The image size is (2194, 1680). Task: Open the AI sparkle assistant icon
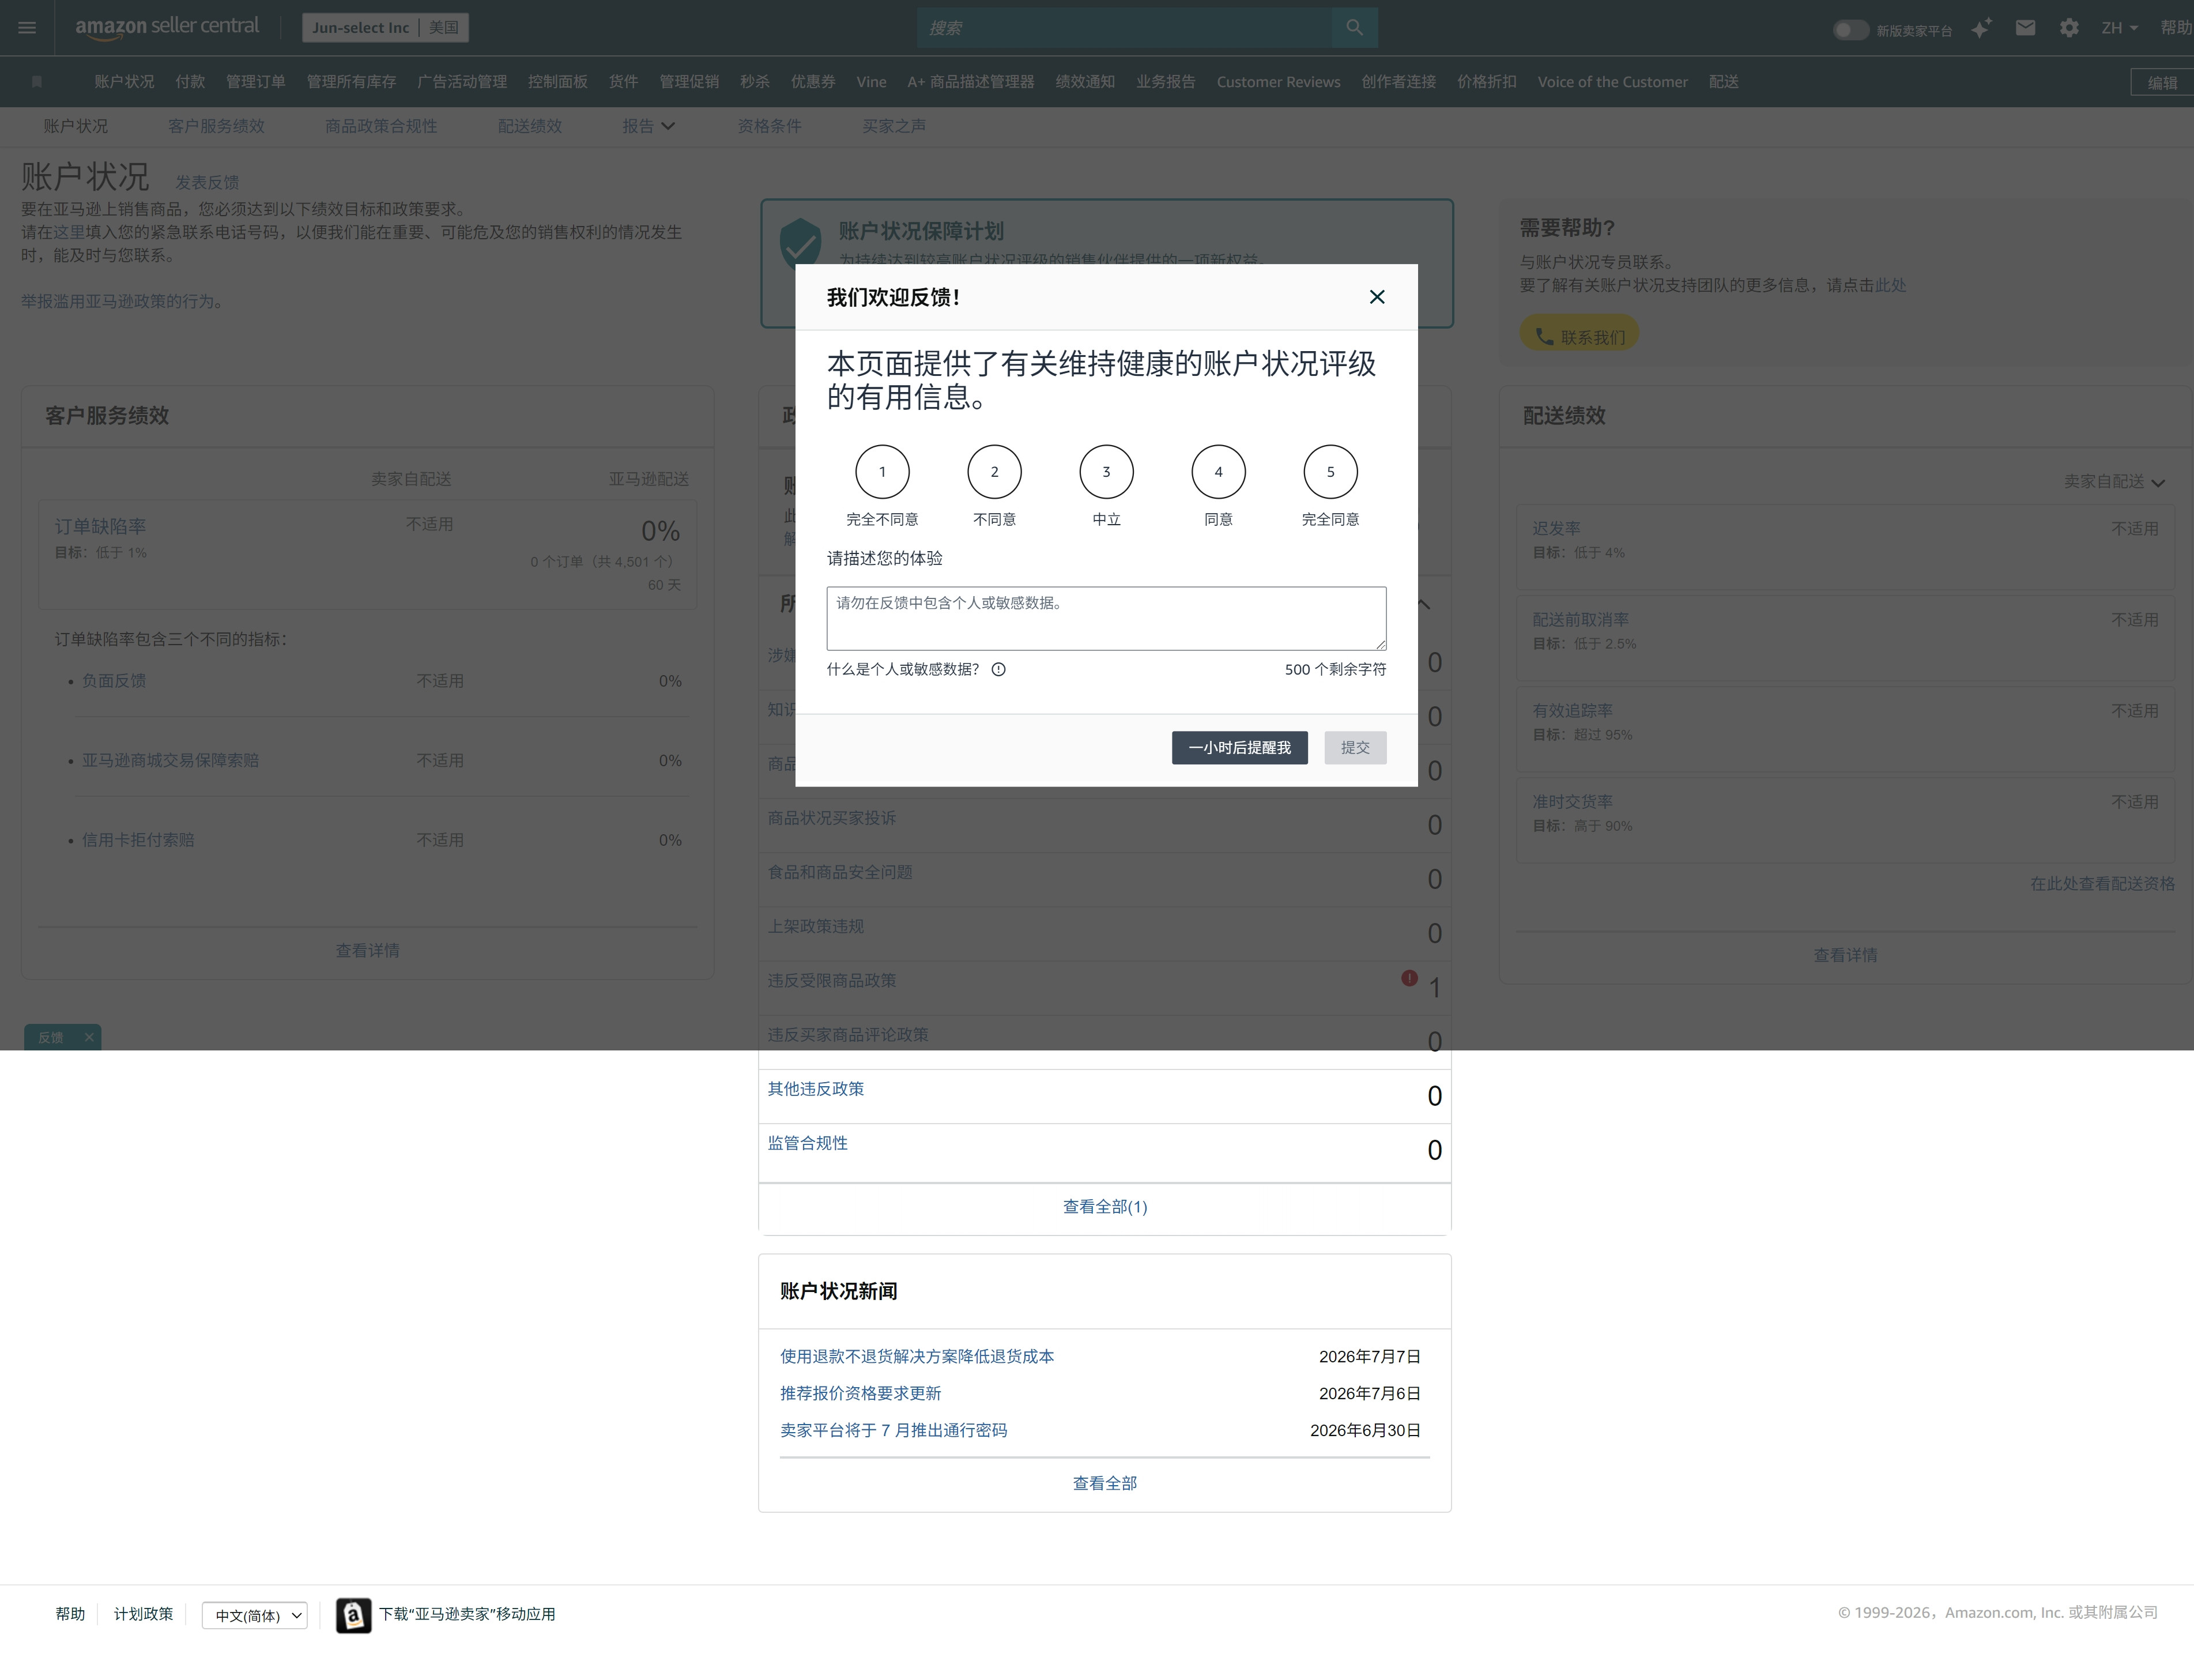(x=1981, y=28)
